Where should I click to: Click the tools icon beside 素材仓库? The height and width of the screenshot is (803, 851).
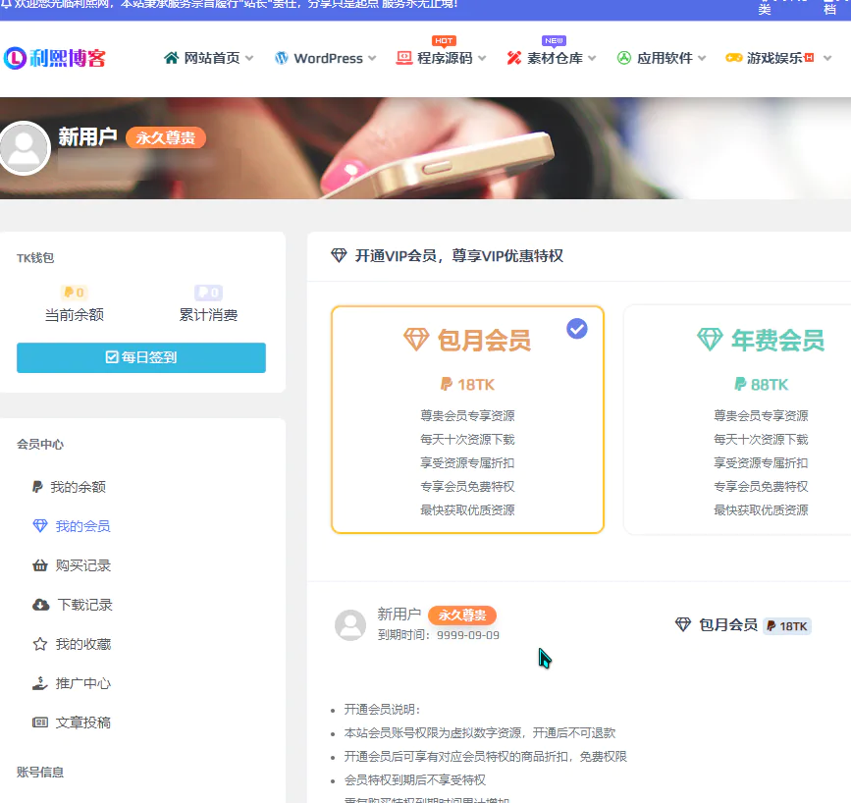tap(514, 58)
